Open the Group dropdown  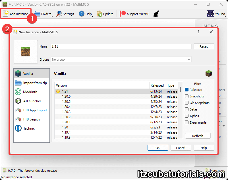point(121,60)
